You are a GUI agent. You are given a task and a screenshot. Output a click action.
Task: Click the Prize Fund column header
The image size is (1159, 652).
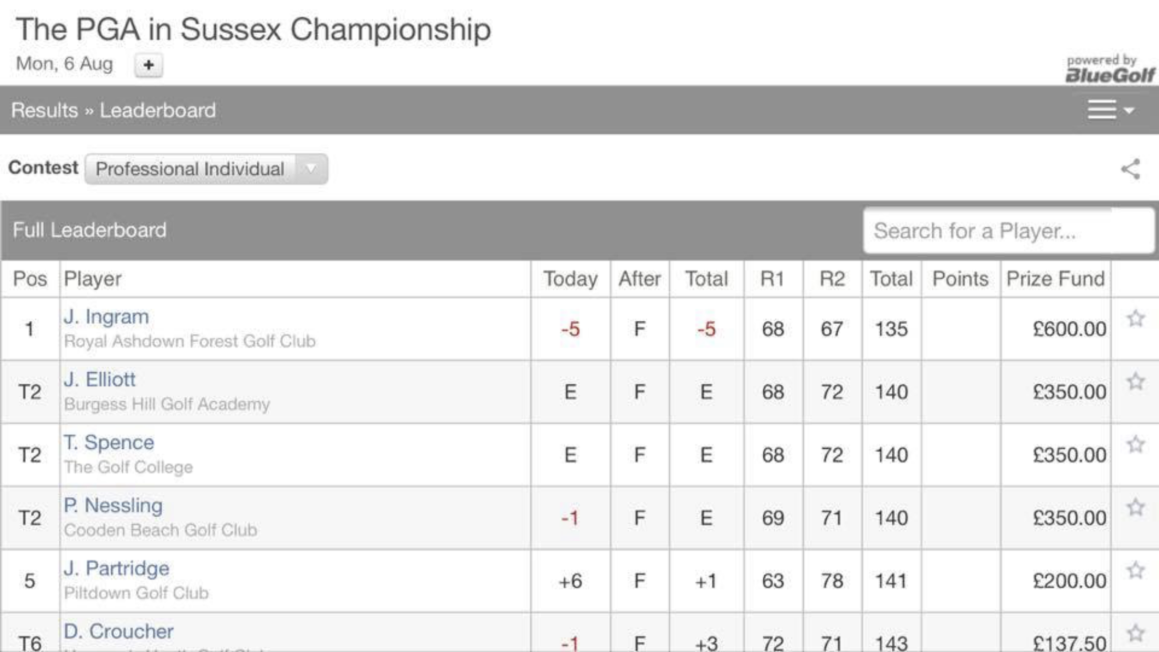[x=1056, y=279]
